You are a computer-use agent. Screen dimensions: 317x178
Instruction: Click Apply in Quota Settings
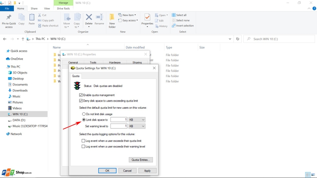(x=147, y=170)
